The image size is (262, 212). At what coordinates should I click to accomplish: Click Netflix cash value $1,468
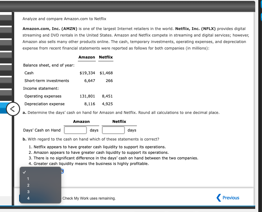pos(106,73)
